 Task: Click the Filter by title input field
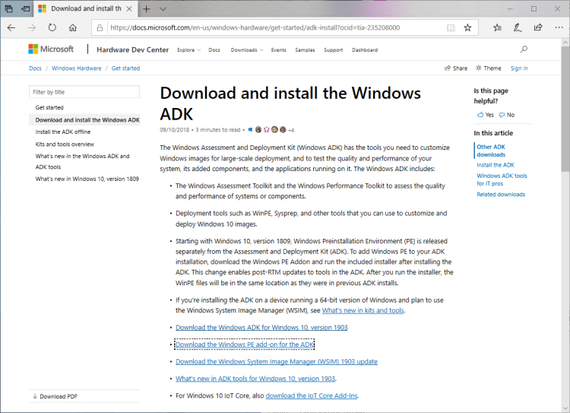coord(84,91)
